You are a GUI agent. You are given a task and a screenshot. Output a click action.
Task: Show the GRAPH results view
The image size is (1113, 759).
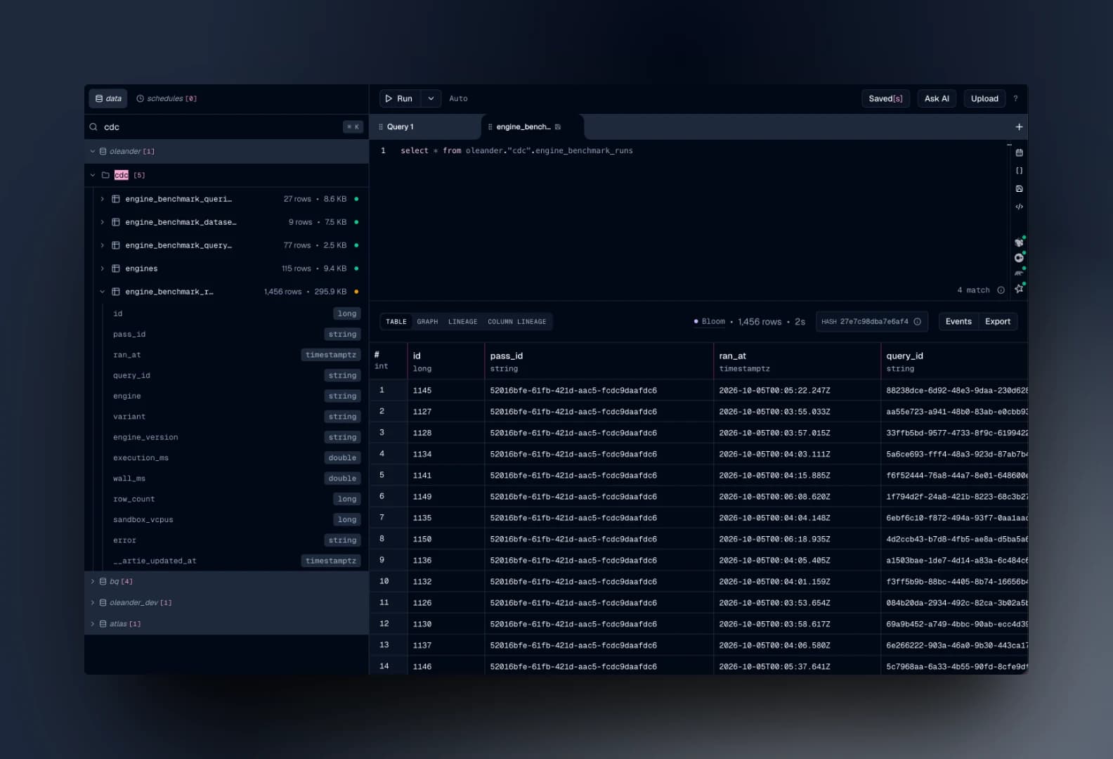pos(427,322)
